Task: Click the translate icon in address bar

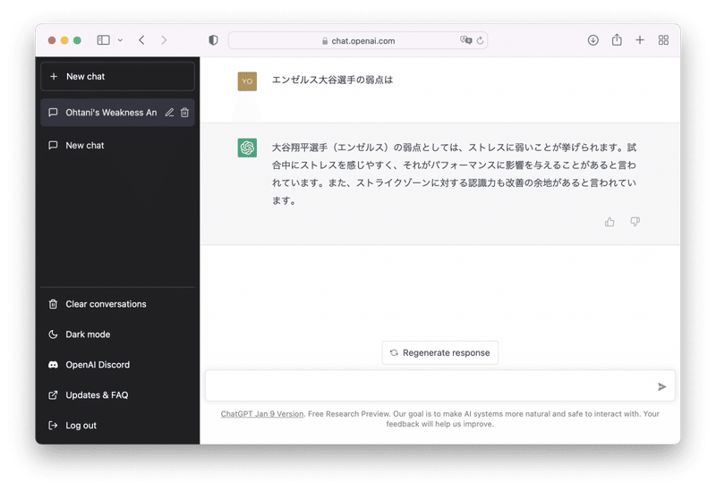Action: point(465,40)
